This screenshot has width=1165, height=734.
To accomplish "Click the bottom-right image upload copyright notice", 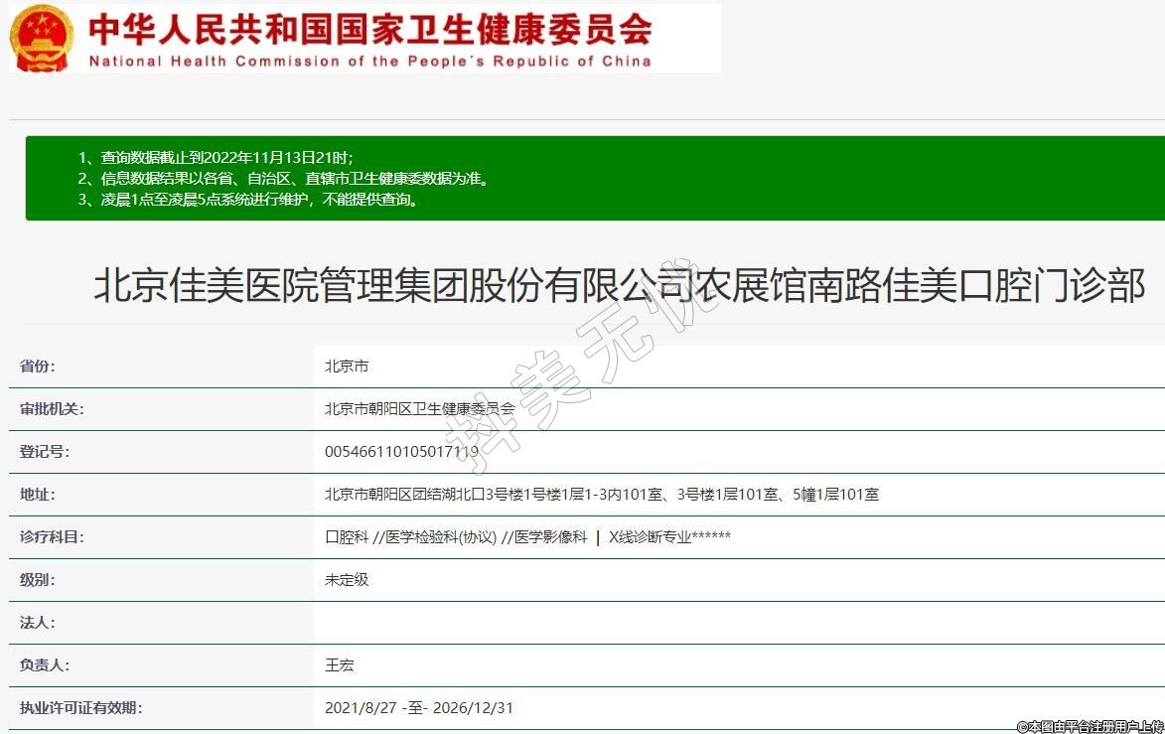I will [x=1090, y=726].
